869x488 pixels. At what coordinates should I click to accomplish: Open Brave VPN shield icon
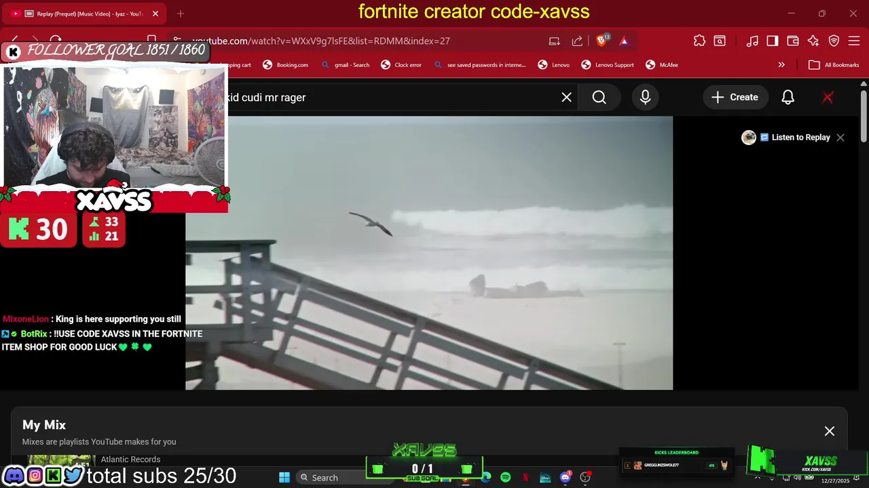tap(834, 41)
